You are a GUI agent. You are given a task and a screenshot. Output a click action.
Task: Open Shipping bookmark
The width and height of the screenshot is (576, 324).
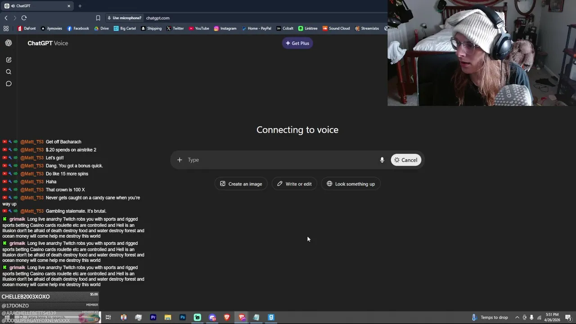tap(151, 28)
